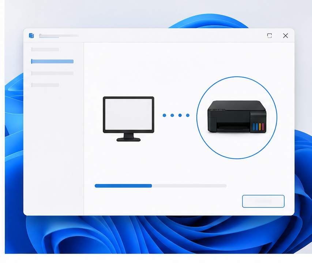Select the highlighted blue sidebar item
This screenshot has height=263, width=312.
coord(52,61)
